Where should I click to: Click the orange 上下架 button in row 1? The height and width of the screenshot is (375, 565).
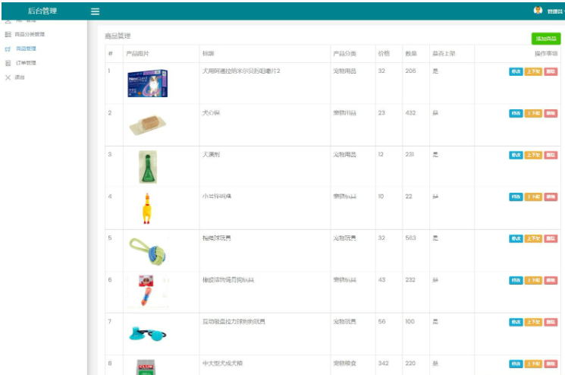[533, 71]
